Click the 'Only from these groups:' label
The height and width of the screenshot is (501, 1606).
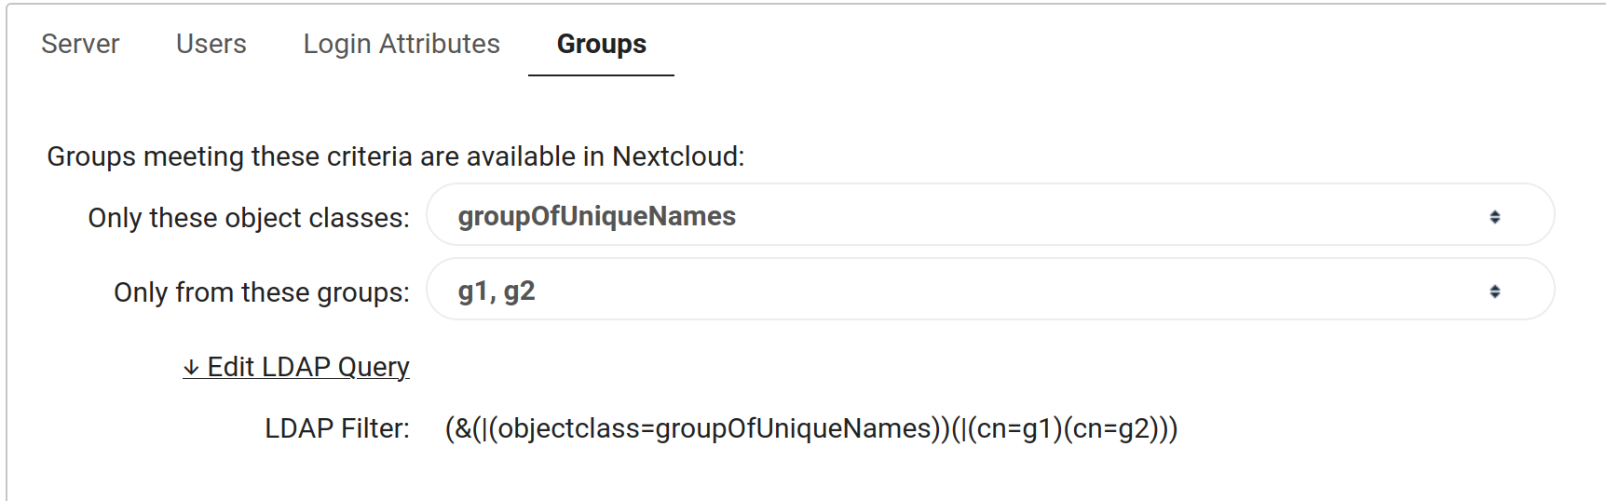(261, 292)
